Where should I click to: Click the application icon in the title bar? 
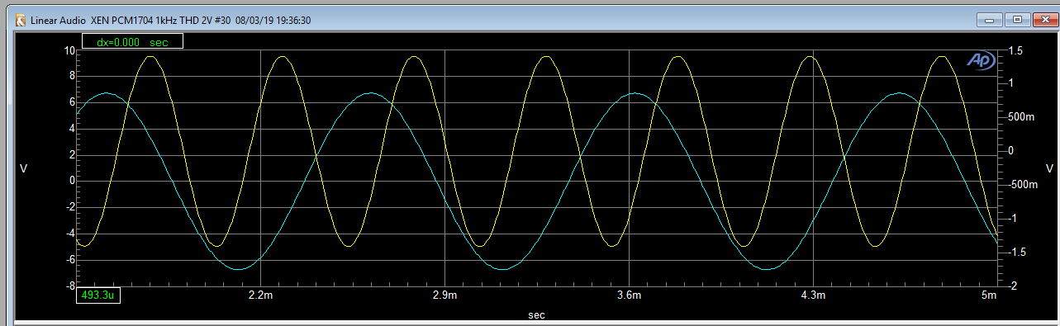click(21, 21)
